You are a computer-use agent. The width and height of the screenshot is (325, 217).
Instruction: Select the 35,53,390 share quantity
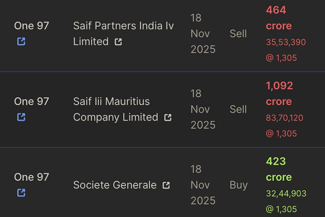pos(286,43)
